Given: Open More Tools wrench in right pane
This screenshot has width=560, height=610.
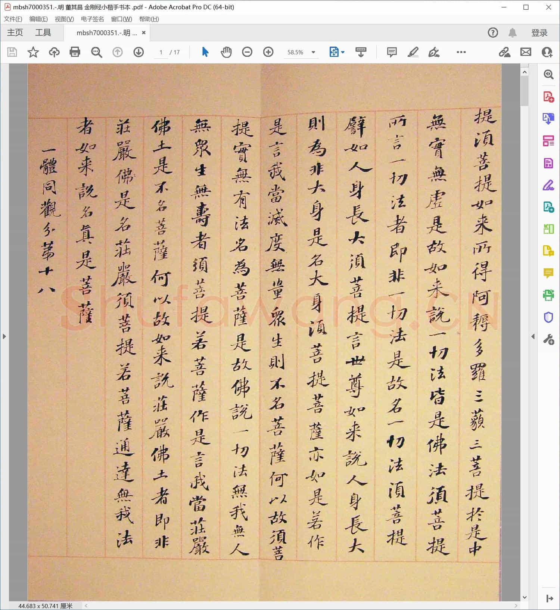Looking at the screenshot, I should click(548, 340).
